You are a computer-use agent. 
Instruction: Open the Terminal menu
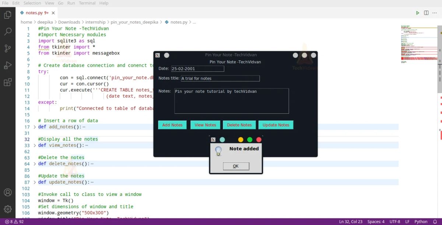click(x=87, y=3)
